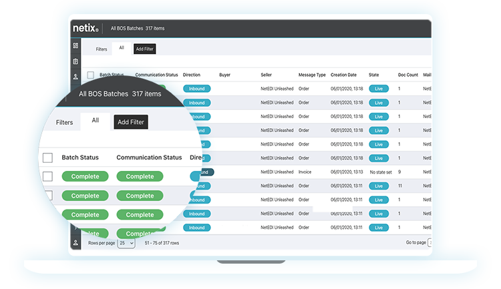The width and height of the screenshot is (501, 289).
Task: Sort by the Creation Date column header
Action: [x=343, y=75]
